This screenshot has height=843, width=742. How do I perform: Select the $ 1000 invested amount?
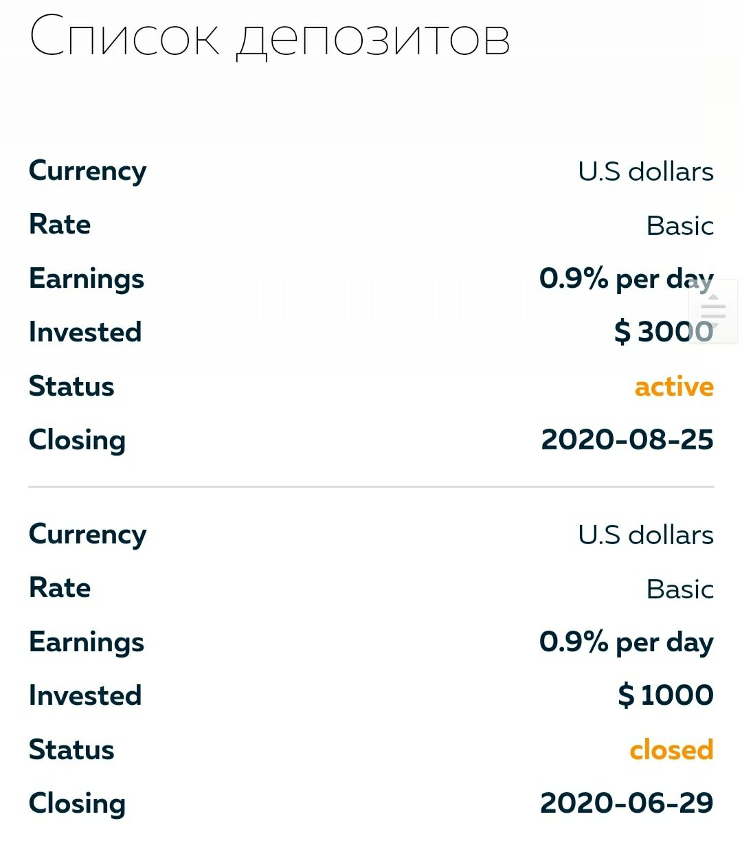[x=666, y=695]
